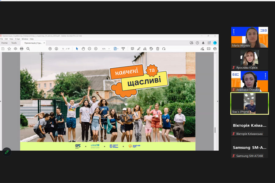Screen dimensions: 275x183
Task: Select Вікторія Кліманська participant tile
Action: [x=250, y=126]
